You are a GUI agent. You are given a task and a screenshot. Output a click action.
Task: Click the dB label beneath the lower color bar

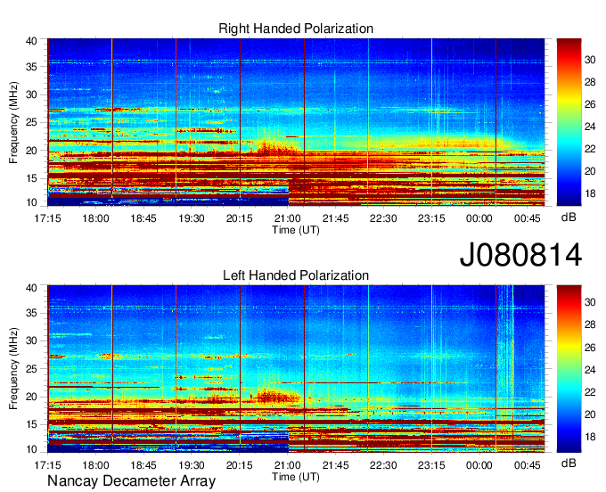569,463
